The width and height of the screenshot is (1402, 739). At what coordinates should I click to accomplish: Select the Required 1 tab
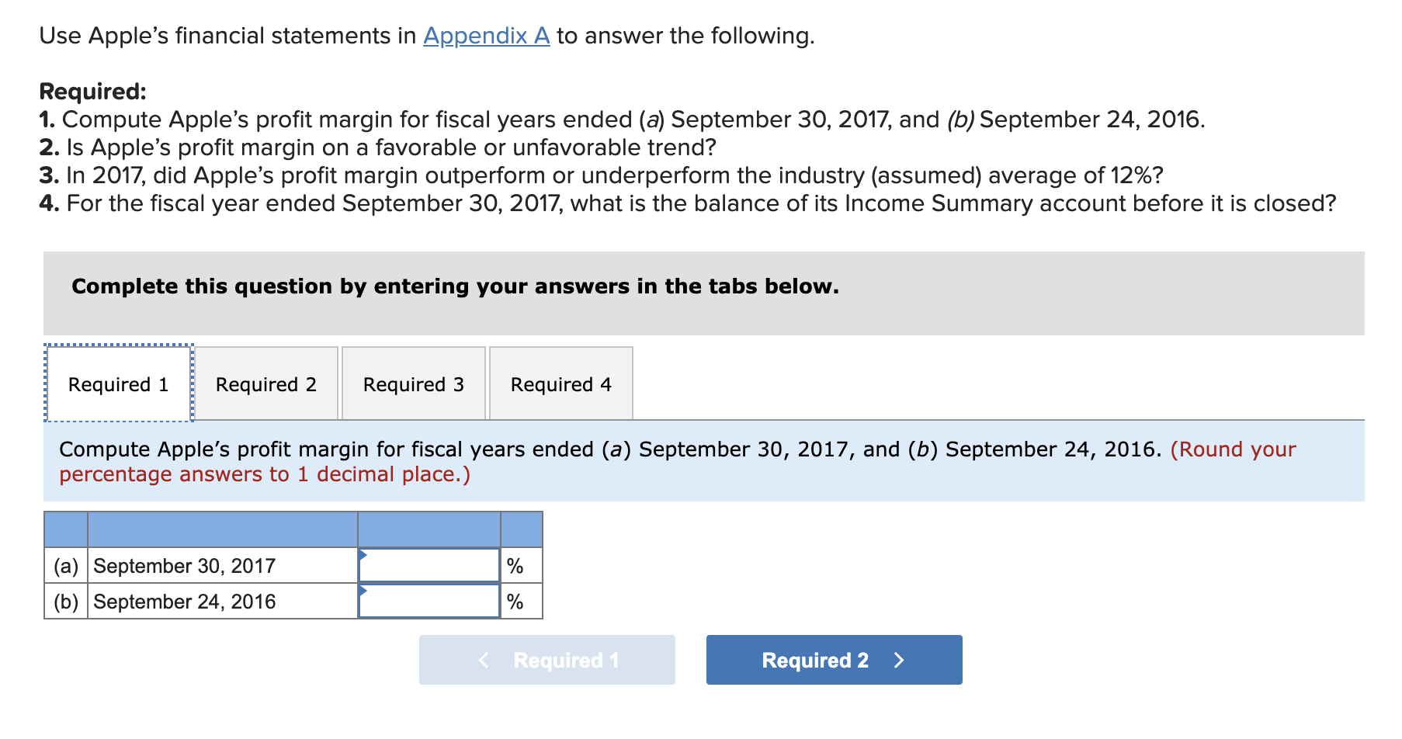pos(118,383)
